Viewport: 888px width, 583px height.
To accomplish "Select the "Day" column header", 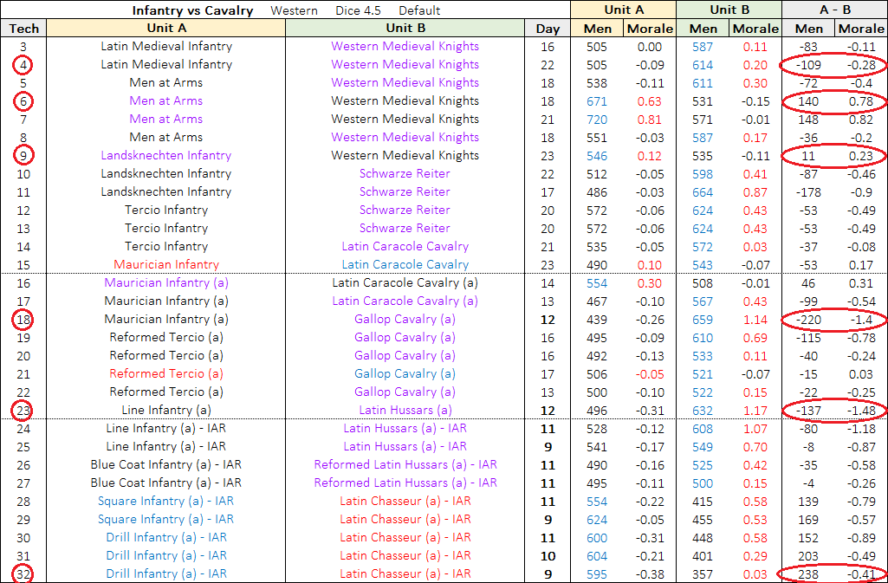I will coord(548,29).
